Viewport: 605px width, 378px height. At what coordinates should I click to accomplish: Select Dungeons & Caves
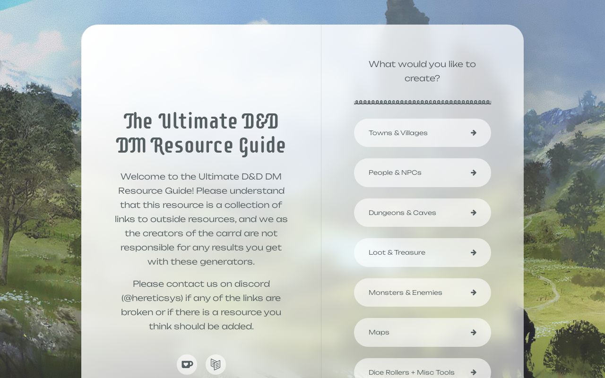[423, 213]
